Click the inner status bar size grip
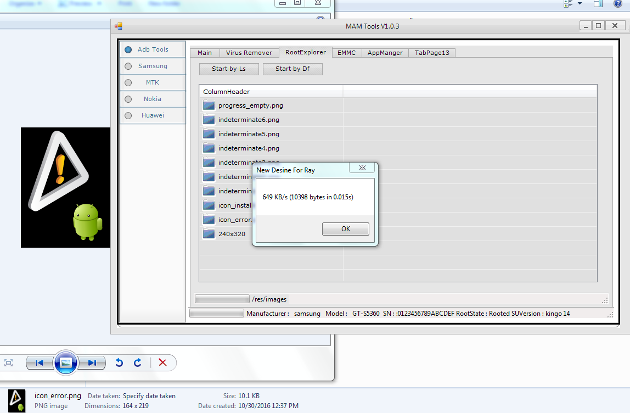Image resolution: width=630 pixels, height=413 pixels. click(605, 300)
